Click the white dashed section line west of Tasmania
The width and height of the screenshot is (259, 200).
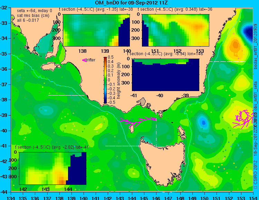(x=123, y=146)
